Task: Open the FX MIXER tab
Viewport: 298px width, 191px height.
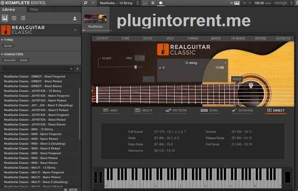Action: point(238,38)
